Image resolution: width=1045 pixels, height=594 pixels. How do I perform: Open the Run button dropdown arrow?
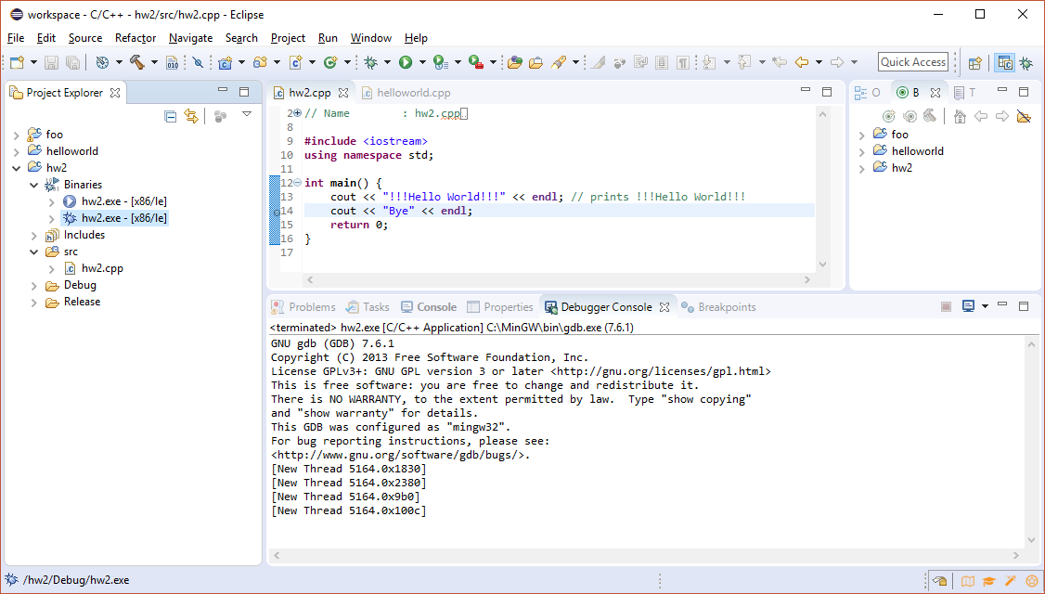pos(422,63)
